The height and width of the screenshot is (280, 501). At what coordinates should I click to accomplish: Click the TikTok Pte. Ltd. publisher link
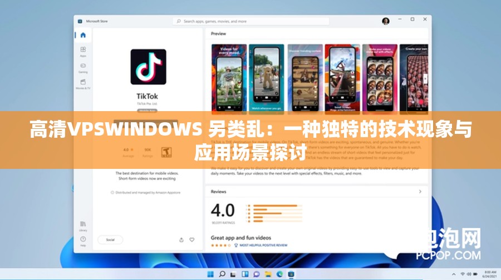tap(147, 104)
